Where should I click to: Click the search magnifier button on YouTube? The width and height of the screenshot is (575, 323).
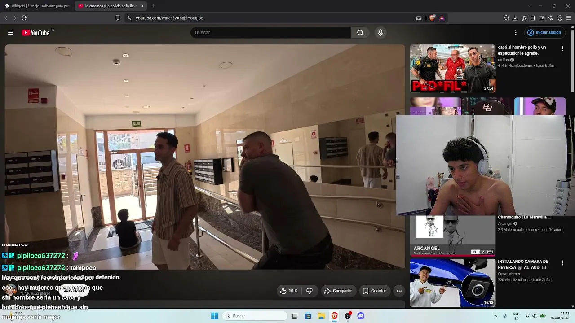tap(360, 33)
